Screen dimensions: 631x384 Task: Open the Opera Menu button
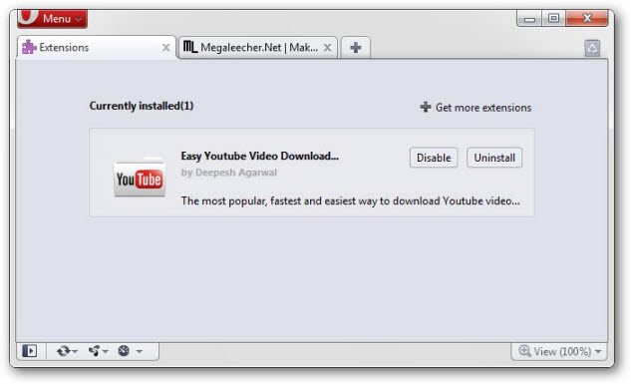pos(52,19)
